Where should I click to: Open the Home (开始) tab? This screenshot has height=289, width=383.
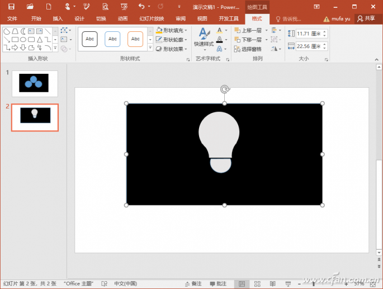[36, 18]
